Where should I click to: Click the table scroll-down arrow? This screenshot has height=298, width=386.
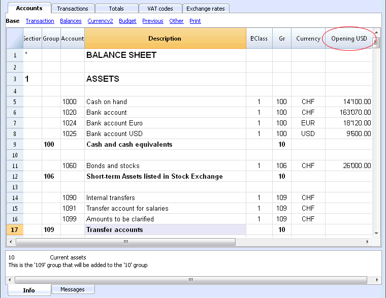[376, 233]
